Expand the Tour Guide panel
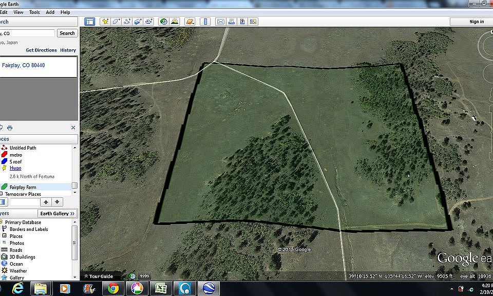This screenshot has width=493, height=296. [99, 276]
